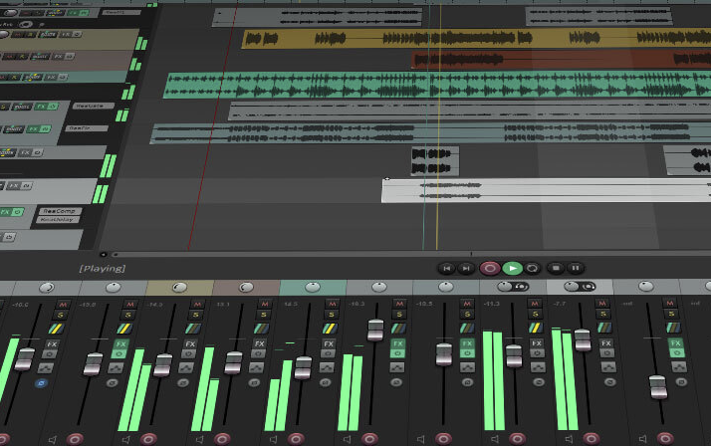Screen dimensions: 711x446
Task: Click the pan knob on yellow mixer channel
Action: point(179,288)
